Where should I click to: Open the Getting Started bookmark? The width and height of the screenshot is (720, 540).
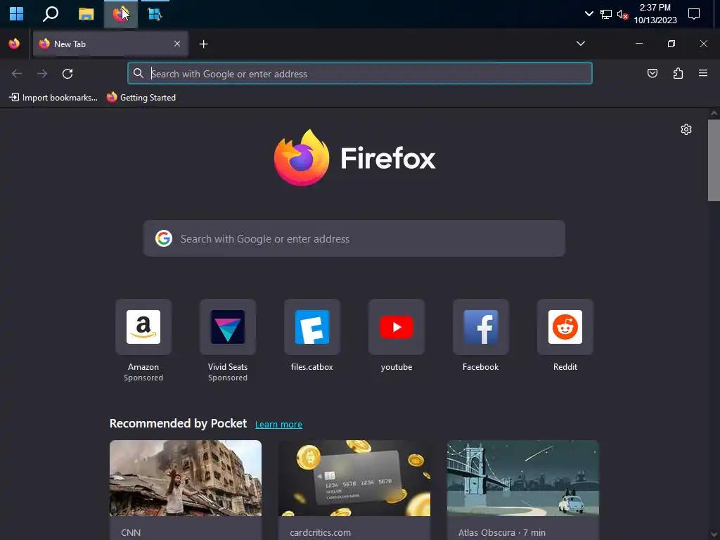[x=141, y=97]
